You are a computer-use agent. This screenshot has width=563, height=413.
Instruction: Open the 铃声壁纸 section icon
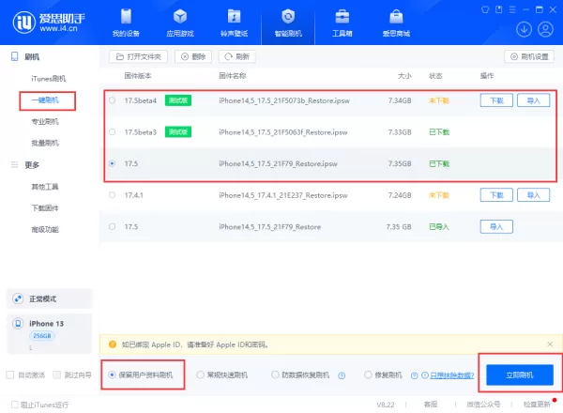click(234, 17)
